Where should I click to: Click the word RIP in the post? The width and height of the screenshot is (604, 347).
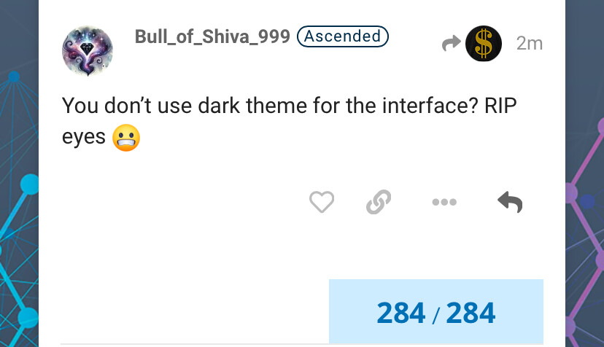click(x=500, y=106)
